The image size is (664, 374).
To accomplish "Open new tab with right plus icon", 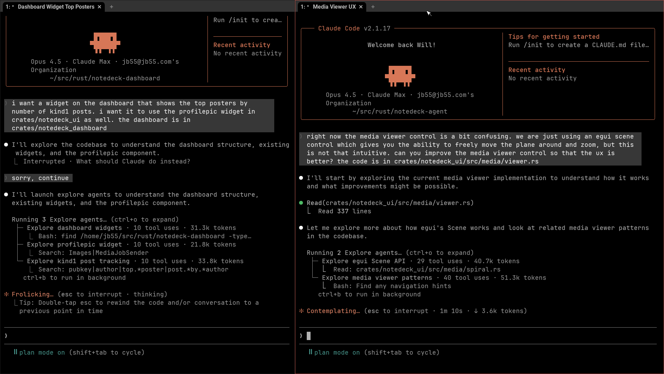I will [x=373, y=7].
